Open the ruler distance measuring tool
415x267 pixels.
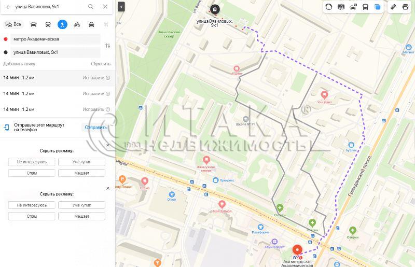pos(393,7)
